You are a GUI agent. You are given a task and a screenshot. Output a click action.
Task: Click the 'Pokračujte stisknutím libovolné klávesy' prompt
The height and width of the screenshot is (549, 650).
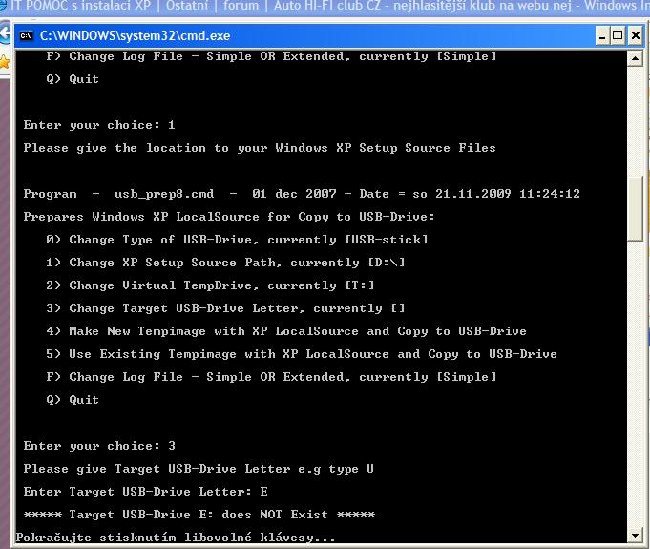(177, 538)
